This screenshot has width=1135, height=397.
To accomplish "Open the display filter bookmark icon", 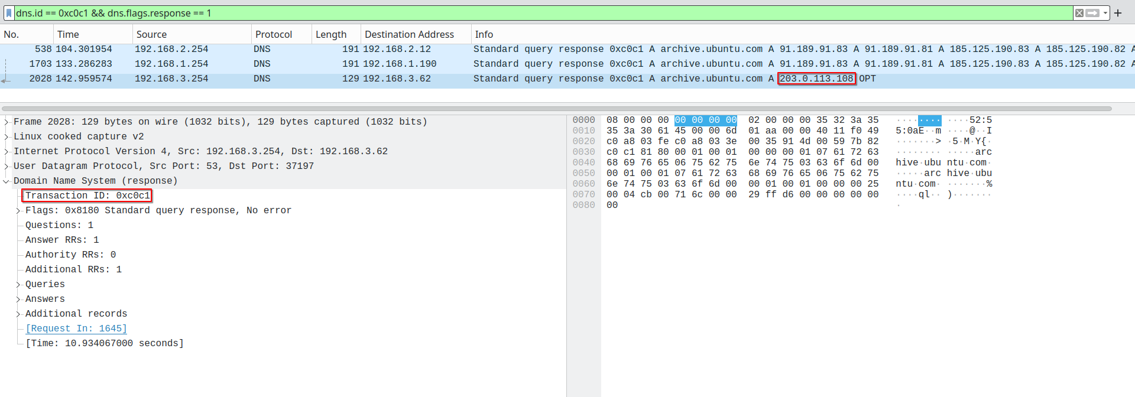I will 9,13.
